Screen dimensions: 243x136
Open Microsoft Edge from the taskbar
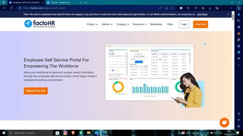tap(105, 133)
